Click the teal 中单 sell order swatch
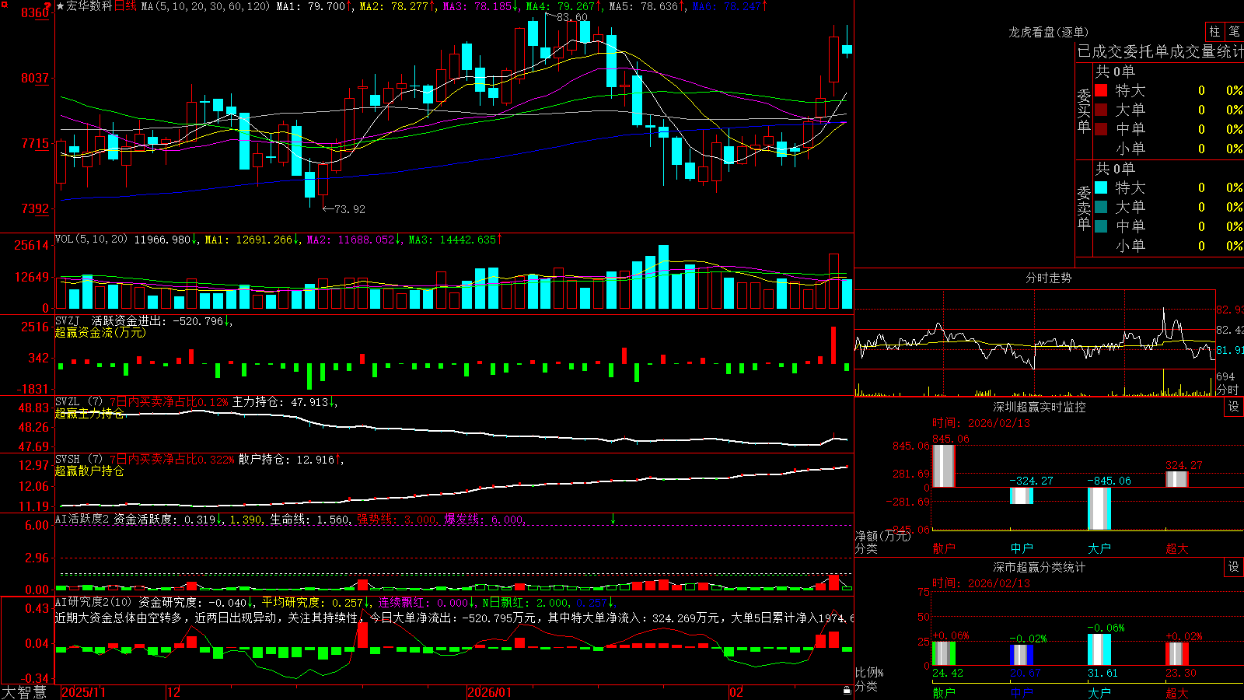Screen dimensions: 1244x700 click(1101, 226)
